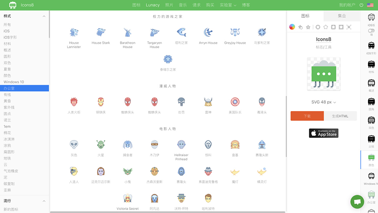Image resolution: width=378 pixels, height=213 pixels.
Task: Choose the 处罚 Punisher skull icon
Action: (181, 102)
